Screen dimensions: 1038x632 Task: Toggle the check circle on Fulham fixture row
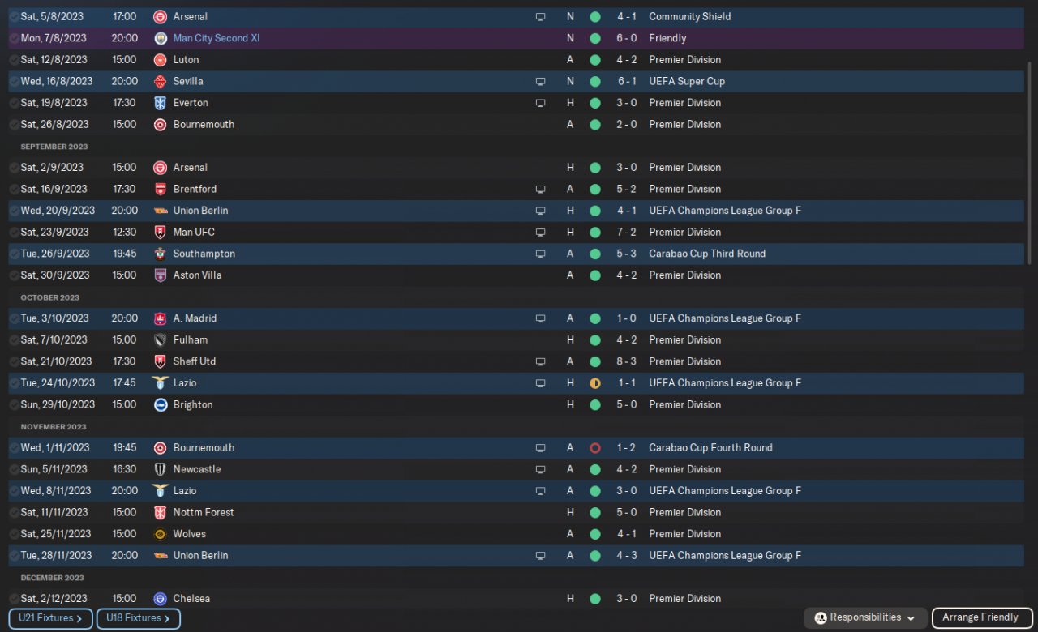pos(14,340)
